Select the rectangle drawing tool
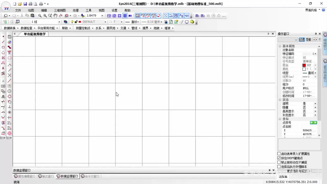 [x=3, y=47]
